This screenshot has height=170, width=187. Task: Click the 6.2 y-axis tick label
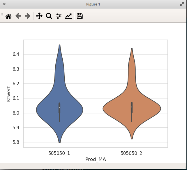pos(16,84)
